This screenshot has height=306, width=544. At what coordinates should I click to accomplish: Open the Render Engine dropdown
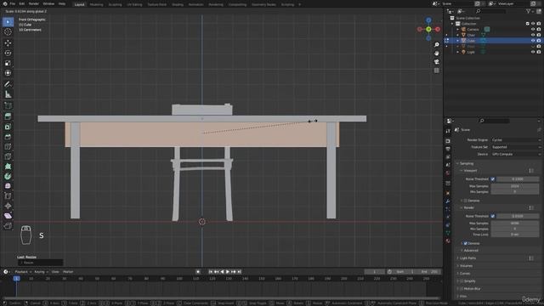tap(516, 139)
